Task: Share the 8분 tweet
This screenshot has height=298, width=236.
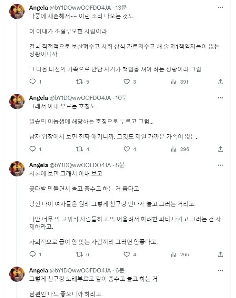Action: click(221, 254)
